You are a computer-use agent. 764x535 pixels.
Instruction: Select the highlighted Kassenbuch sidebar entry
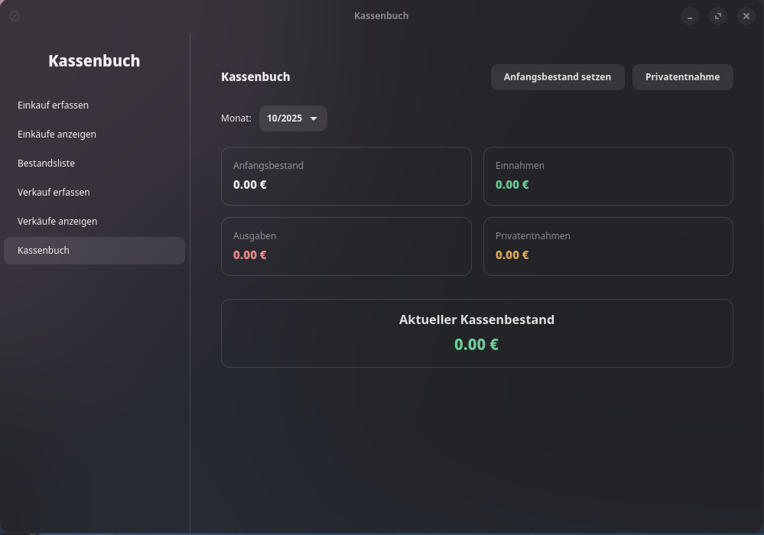pos(94,251)
